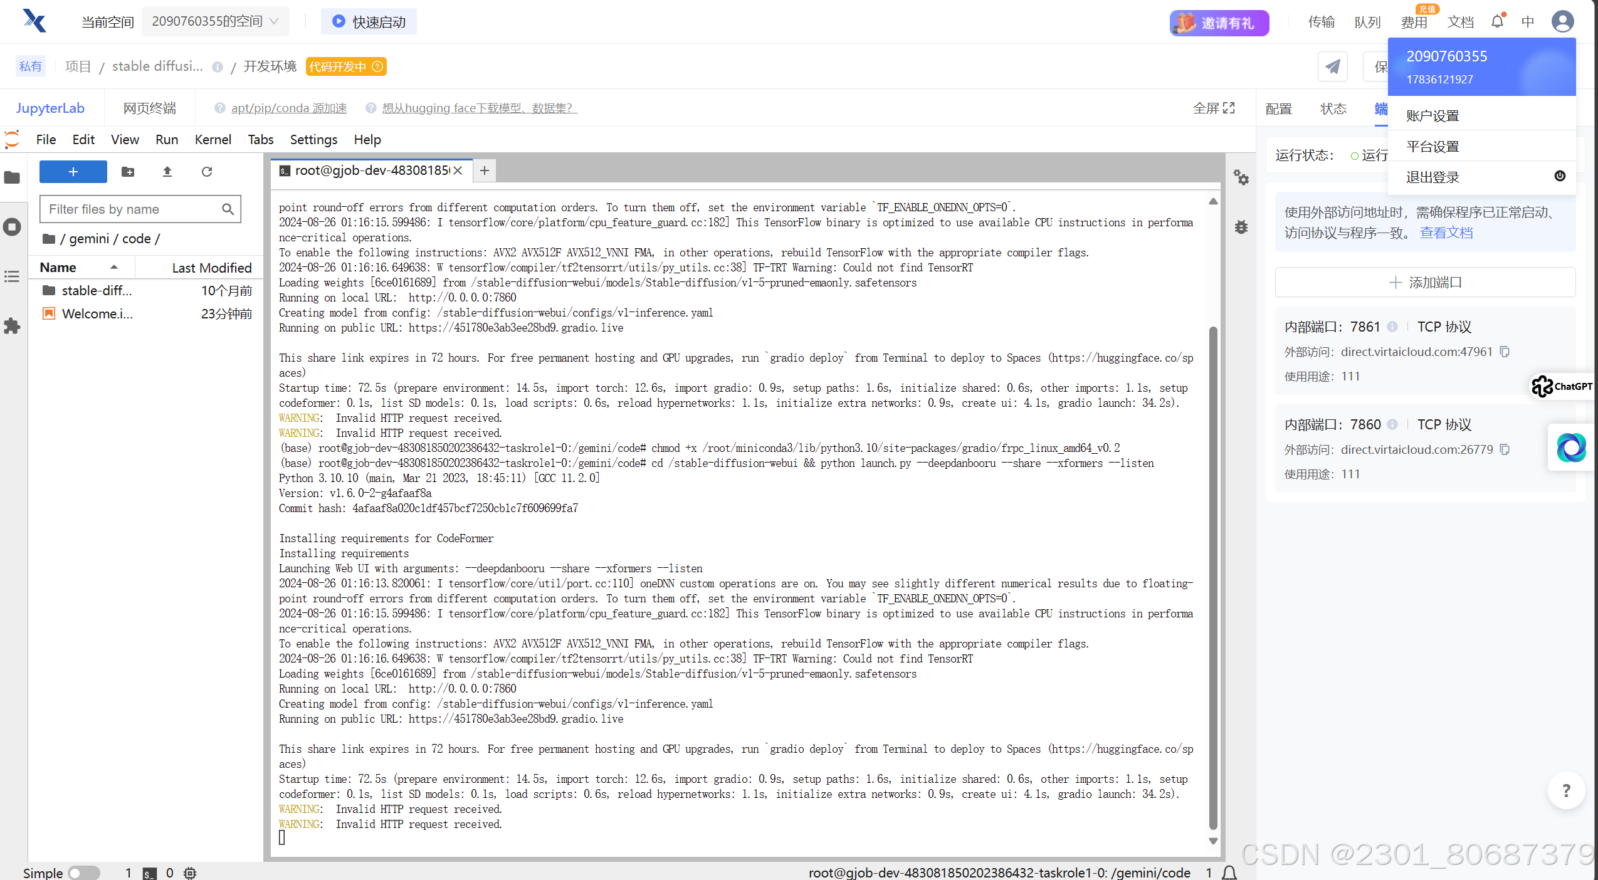Click the 添加端口 button
This screenshot has height=880, width=1598.
(x=1425, y=283)
